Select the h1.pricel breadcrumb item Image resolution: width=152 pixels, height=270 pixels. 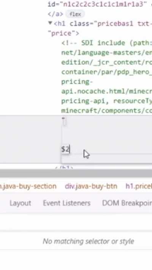pos(139,186)
